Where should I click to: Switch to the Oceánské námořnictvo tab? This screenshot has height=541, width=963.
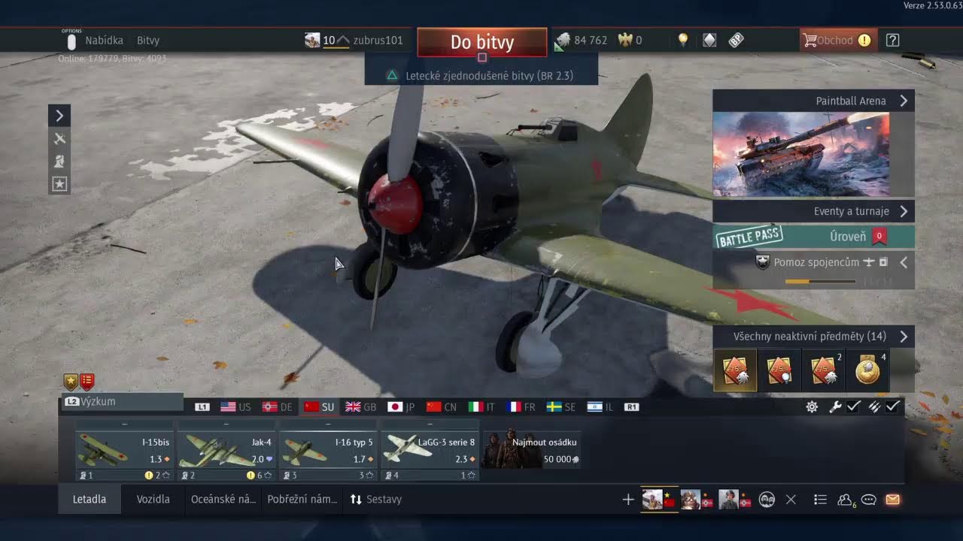223,499
